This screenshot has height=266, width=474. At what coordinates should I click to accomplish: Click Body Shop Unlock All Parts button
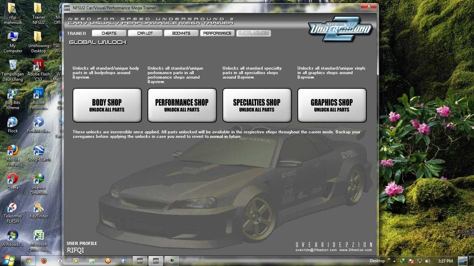(x=107, y=105)
